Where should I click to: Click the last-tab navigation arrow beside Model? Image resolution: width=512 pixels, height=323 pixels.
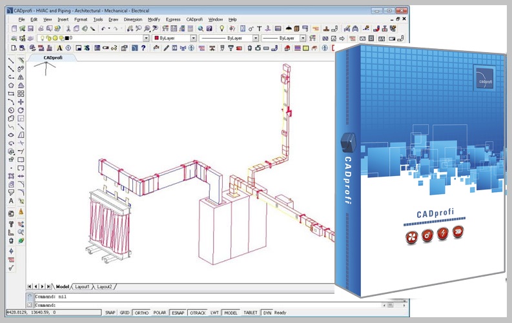48,286
